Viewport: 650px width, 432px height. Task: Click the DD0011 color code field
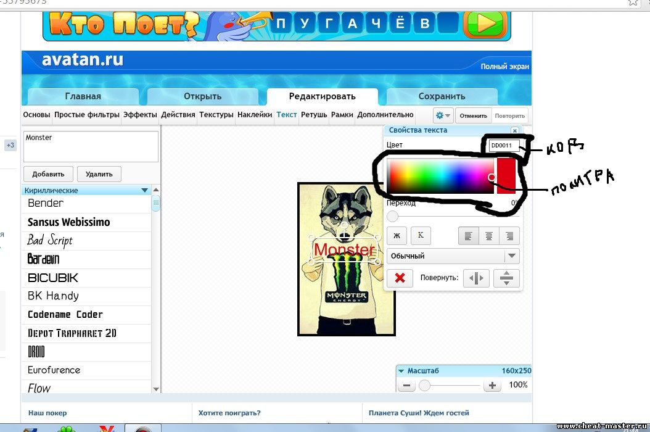coord(503,146)
